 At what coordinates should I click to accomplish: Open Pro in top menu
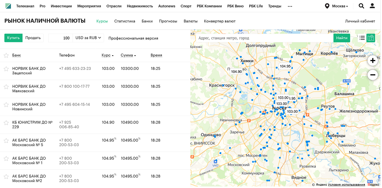tap(43, 6)
